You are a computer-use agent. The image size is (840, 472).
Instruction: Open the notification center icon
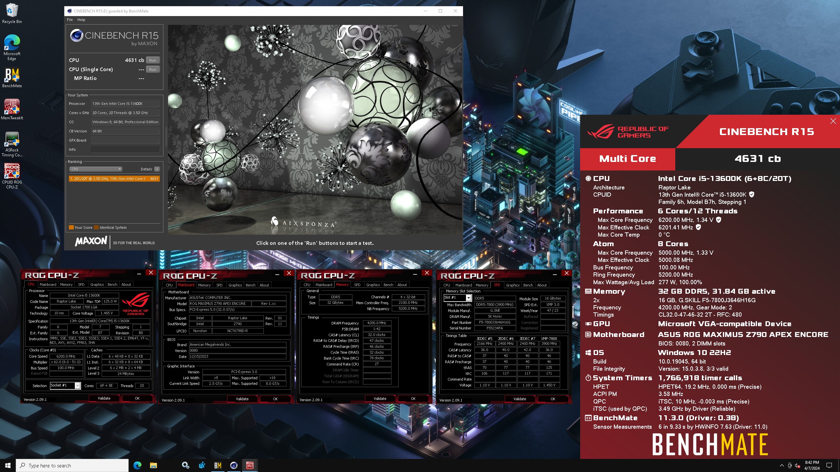click(x=829, y=465)
